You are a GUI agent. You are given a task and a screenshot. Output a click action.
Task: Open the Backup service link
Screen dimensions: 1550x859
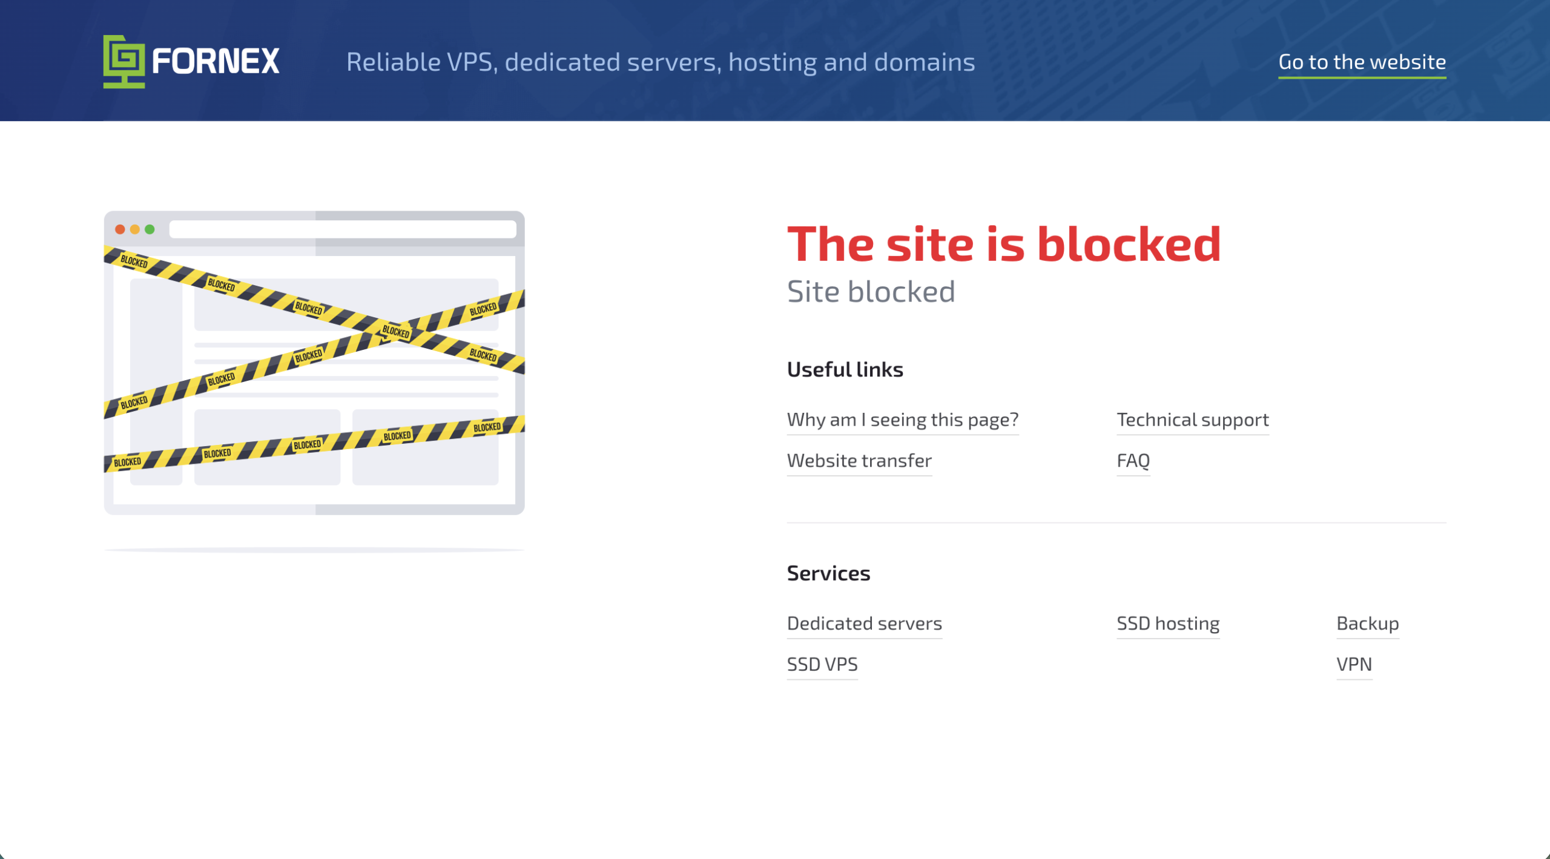tap(1367, 624)
